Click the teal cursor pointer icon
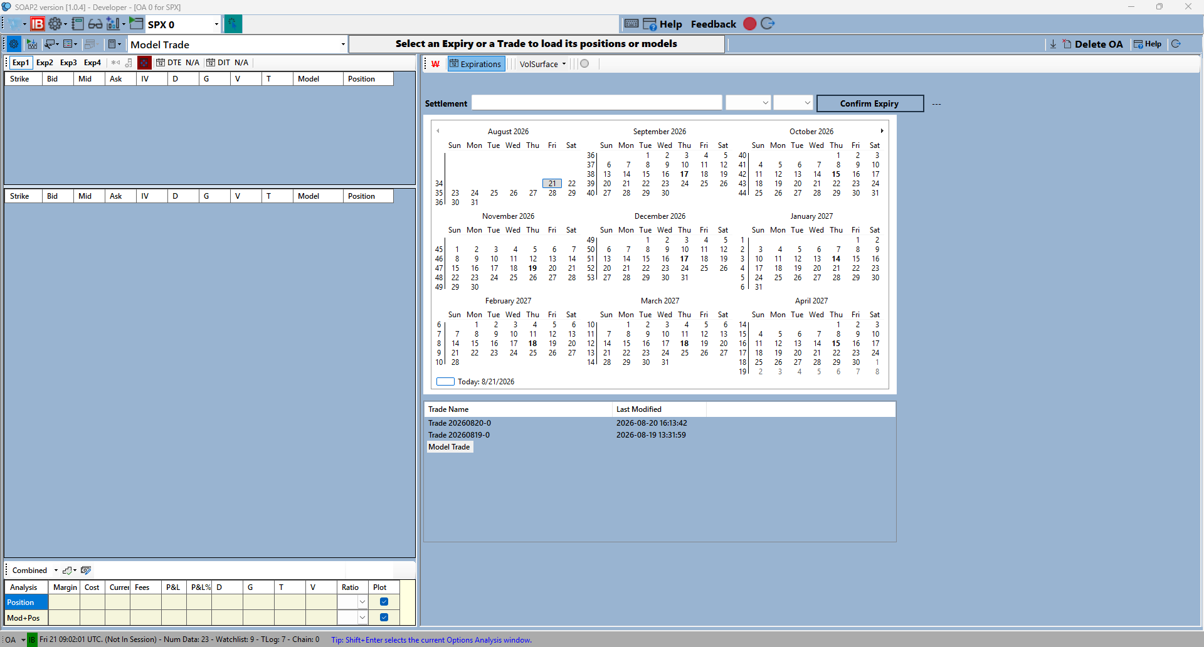The image size is (1204, 647). pyautogui.click(x=233, y=24)
